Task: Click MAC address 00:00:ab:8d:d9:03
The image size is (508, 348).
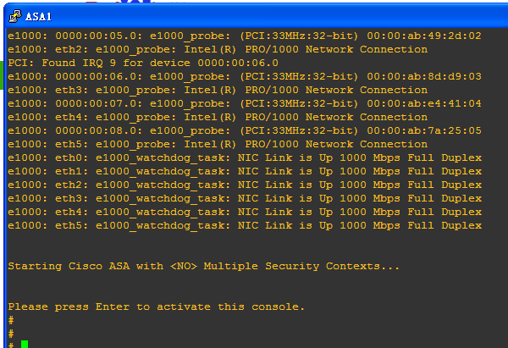Action: tap(424, 76)
